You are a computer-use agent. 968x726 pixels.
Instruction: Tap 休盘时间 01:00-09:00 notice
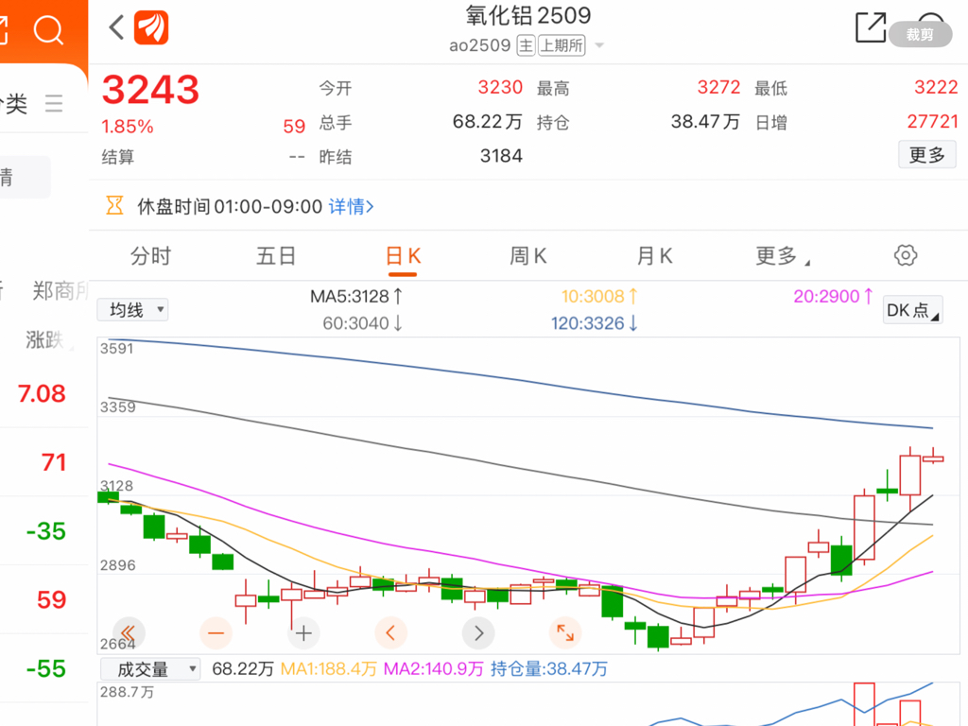(230, 206)
